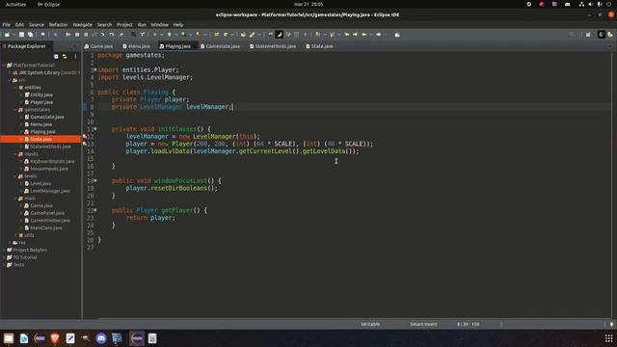Open the text editor icon in dock
The width and height of the screenshot is (617, 347).
coord(70,338)
